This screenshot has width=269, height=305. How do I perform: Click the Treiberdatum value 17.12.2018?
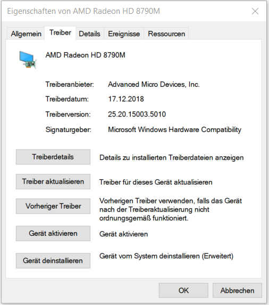[126, 99]
